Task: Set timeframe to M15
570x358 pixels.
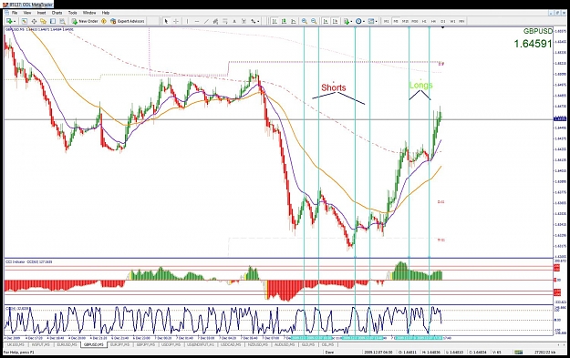Action: (x=405, y=22)
